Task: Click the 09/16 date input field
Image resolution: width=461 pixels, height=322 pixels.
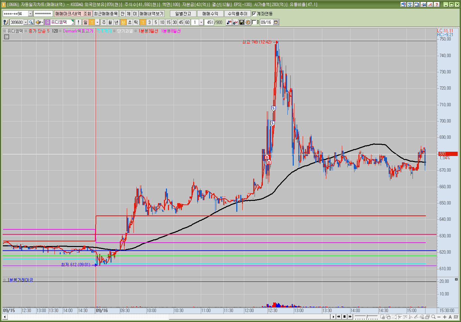Action: (267, 22)
